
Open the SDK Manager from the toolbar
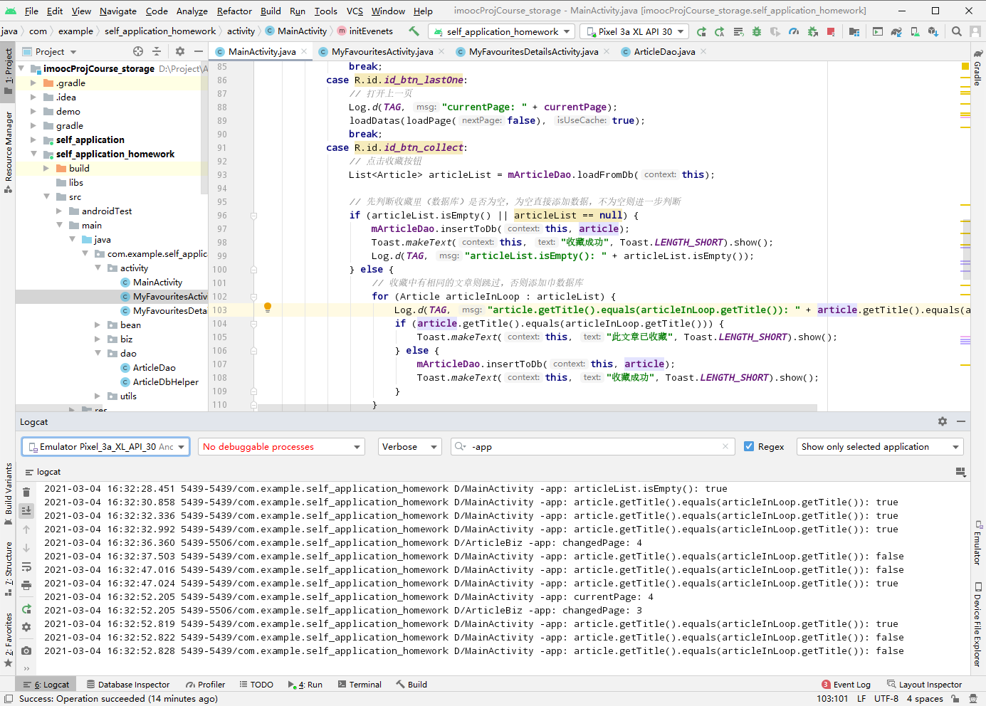tap(933, 31)
